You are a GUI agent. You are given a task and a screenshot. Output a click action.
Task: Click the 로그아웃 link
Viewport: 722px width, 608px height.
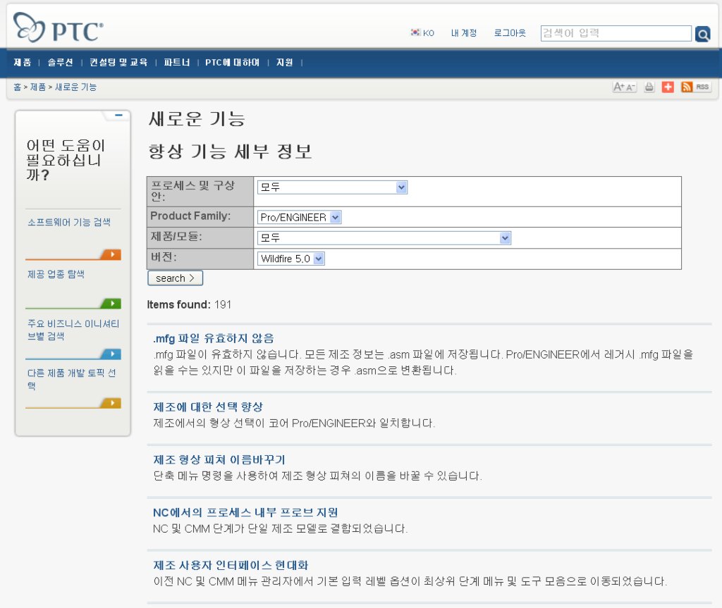coord(510,33)
